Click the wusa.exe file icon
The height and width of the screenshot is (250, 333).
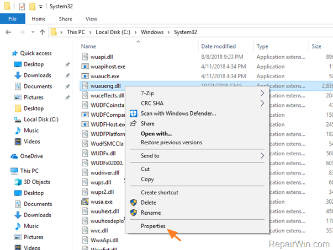pos(85,202)
